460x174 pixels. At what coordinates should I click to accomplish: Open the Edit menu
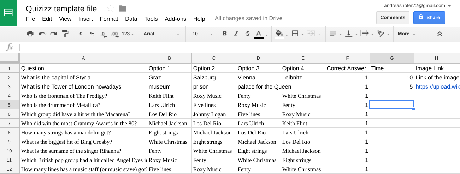pyautogui.click(x=47, y=19)
